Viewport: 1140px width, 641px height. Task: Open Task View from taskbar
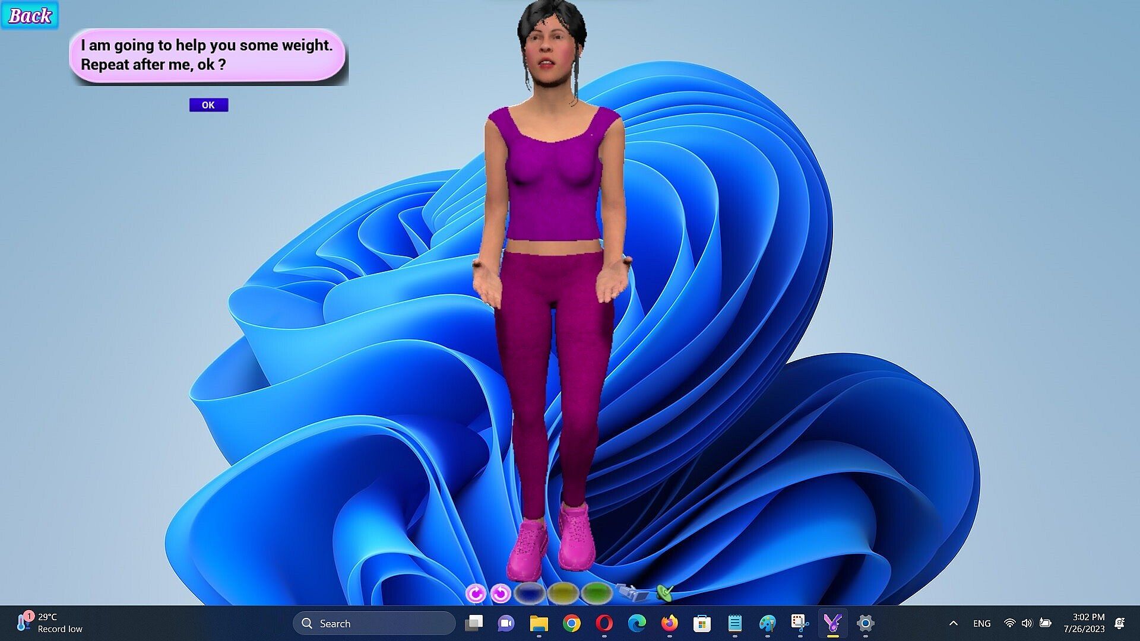pyautogui.click(x=474, y=623)
